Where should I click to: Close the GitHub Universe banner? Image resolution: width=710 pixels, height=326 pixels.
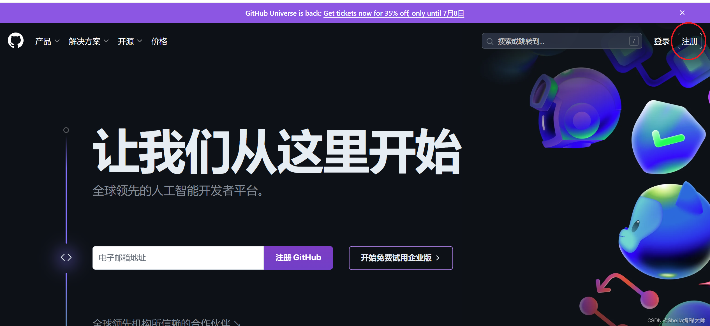pyautogui.click(x=682, y=13)
